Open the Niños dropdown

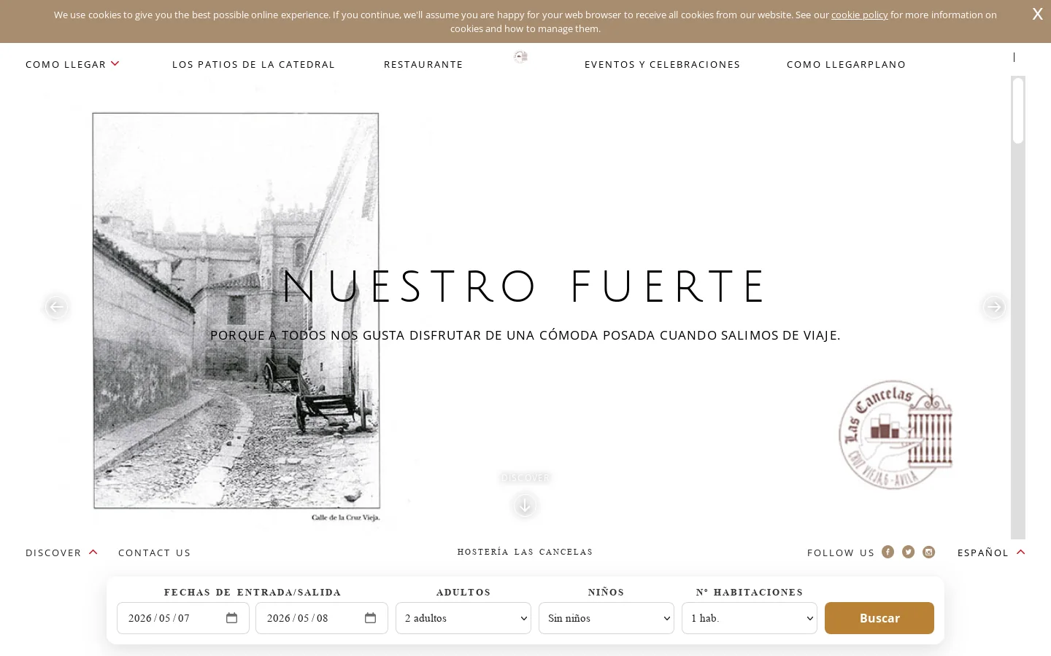tap(607, 618)
